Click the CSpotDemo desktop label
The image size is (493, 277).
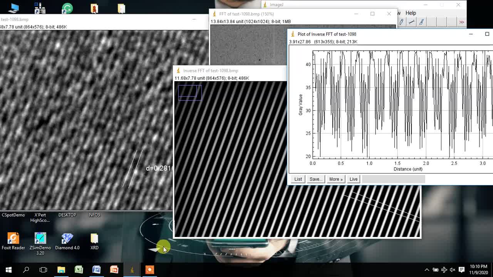(x=13, y=215)
